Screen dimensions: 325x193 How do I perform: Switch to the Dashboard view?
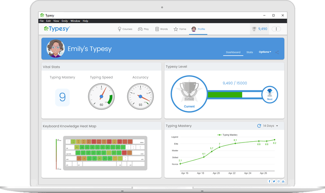(233, 52)
